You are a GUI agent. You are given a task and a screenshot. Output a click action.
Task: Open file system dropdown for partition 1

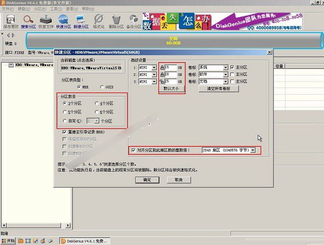pos(154,67)
